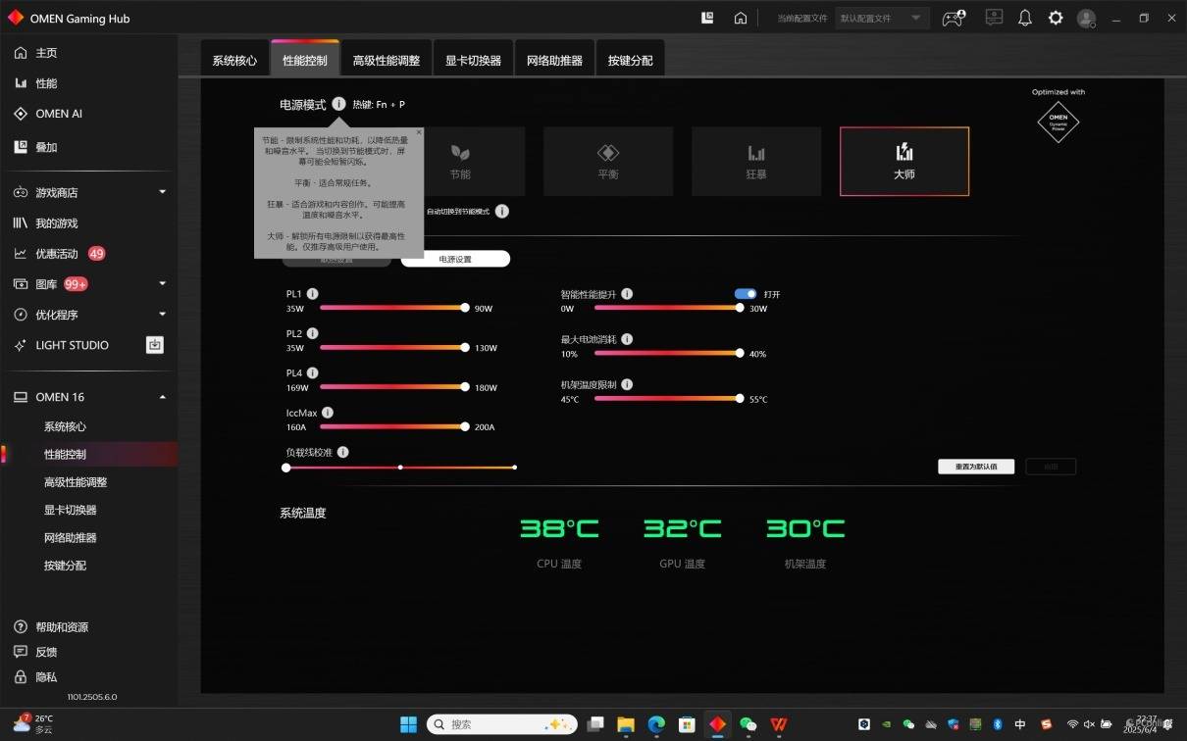Switch to the 高级性能调整 tab
This screenshot has height=741, width=1187.
coord(387,60)
